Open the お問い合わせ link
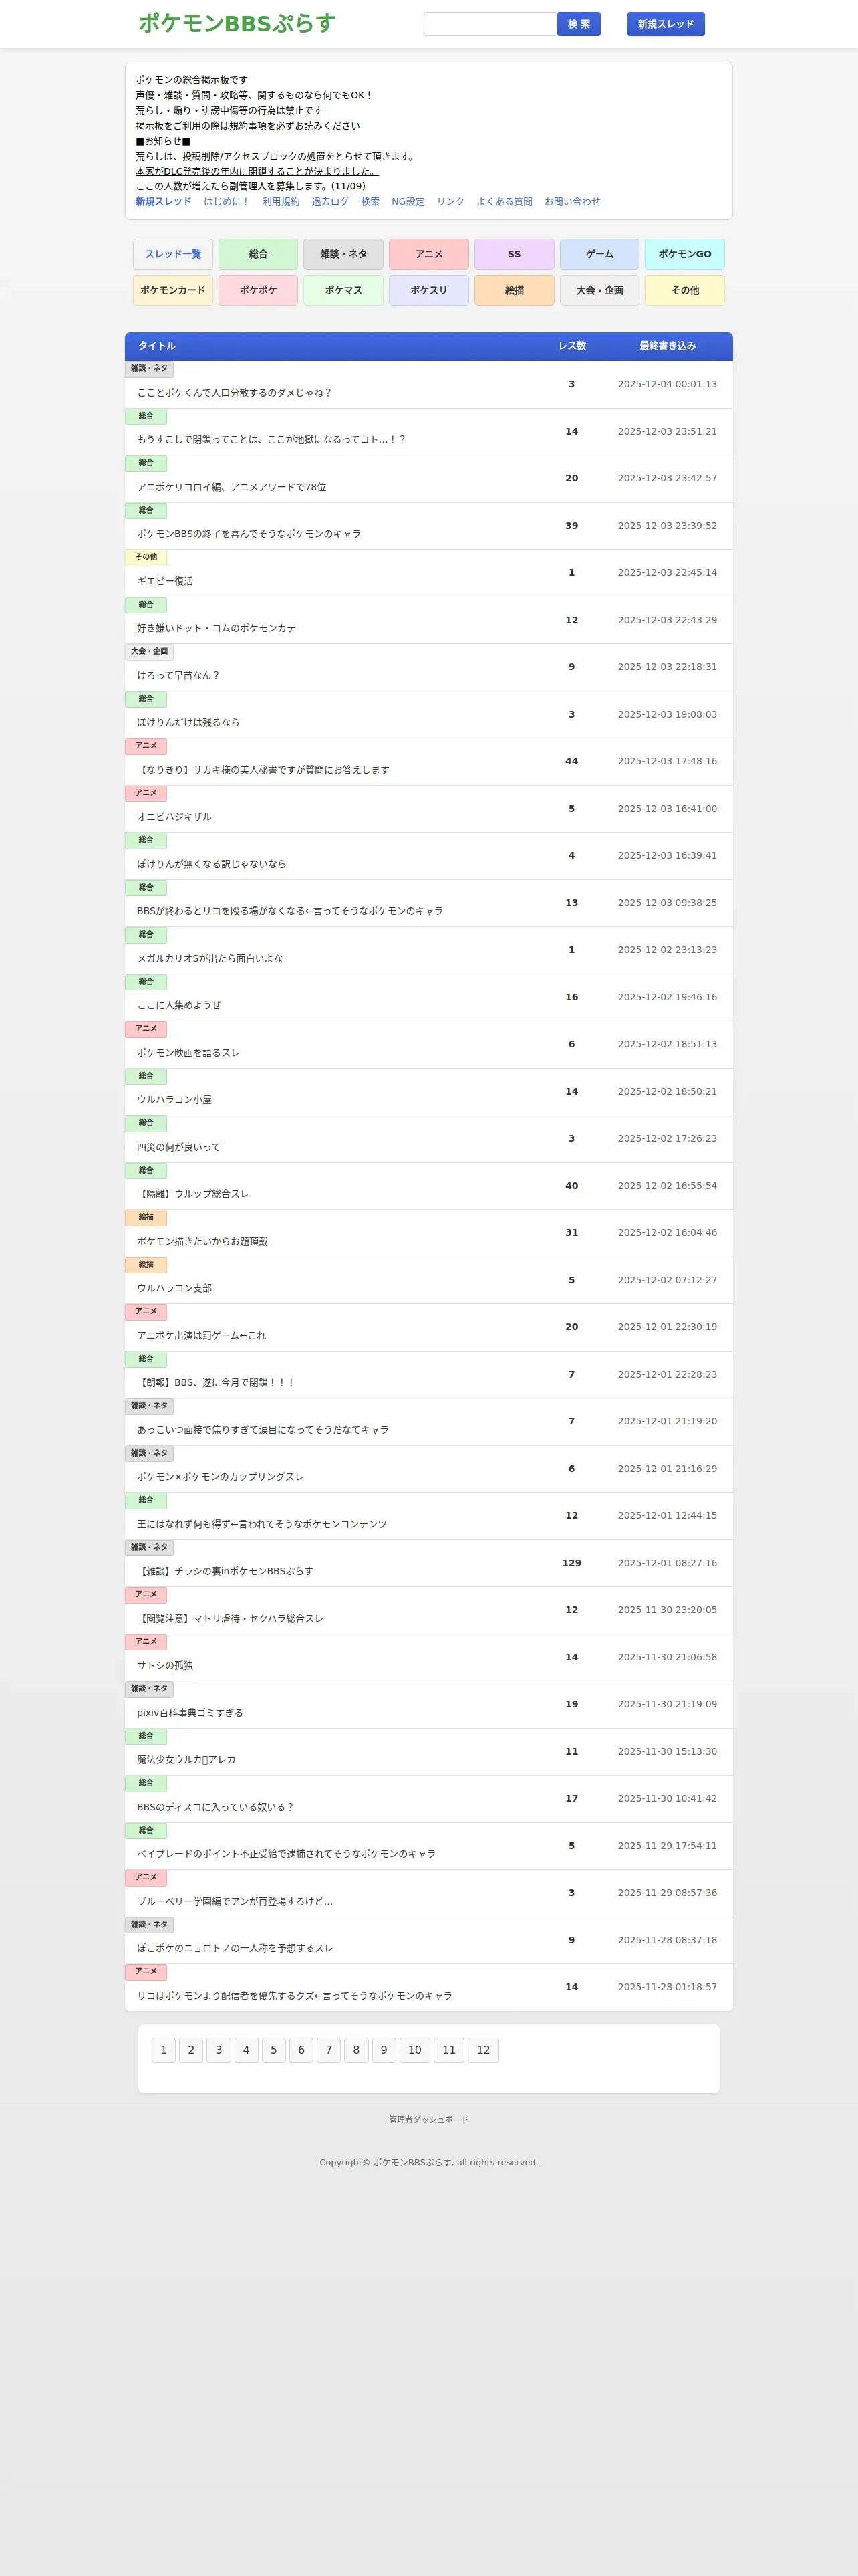The height and width of the screenshot is (2576, 858). [572, 201]
